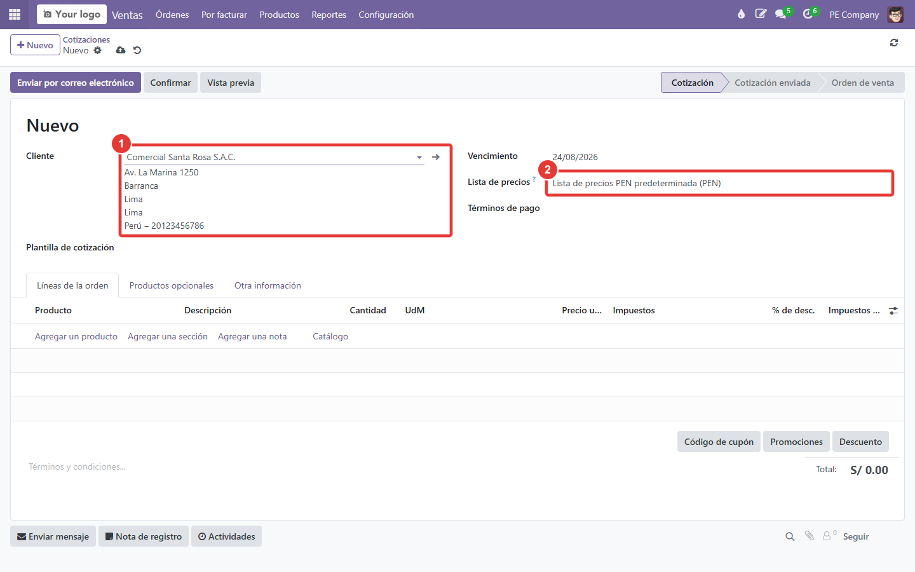This screenshot has height=572, width=915.
Task: Open optional columns settings in order lines table
Action: click(x=893, y=311)
